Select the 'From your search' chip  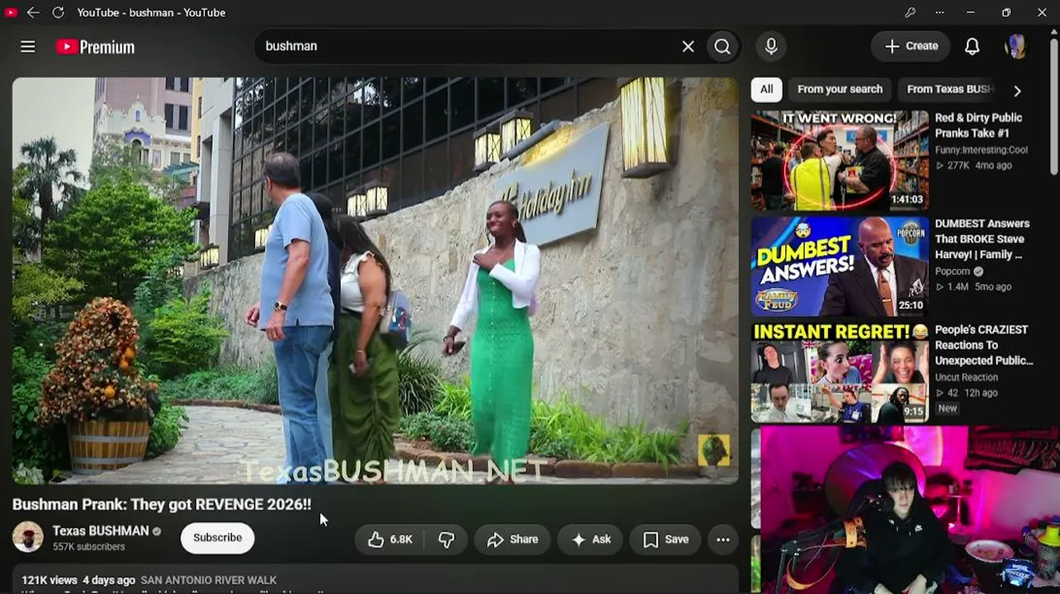[x=840, y=89]
